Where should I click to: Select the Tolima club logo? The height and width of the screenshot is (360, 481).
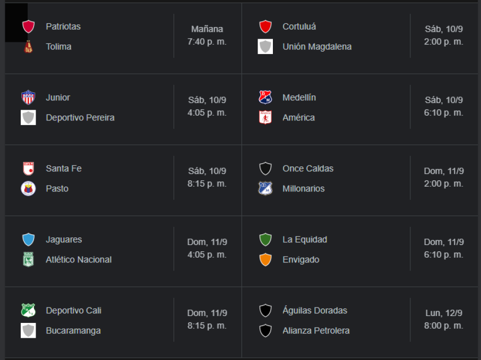(x=28, y=47)
